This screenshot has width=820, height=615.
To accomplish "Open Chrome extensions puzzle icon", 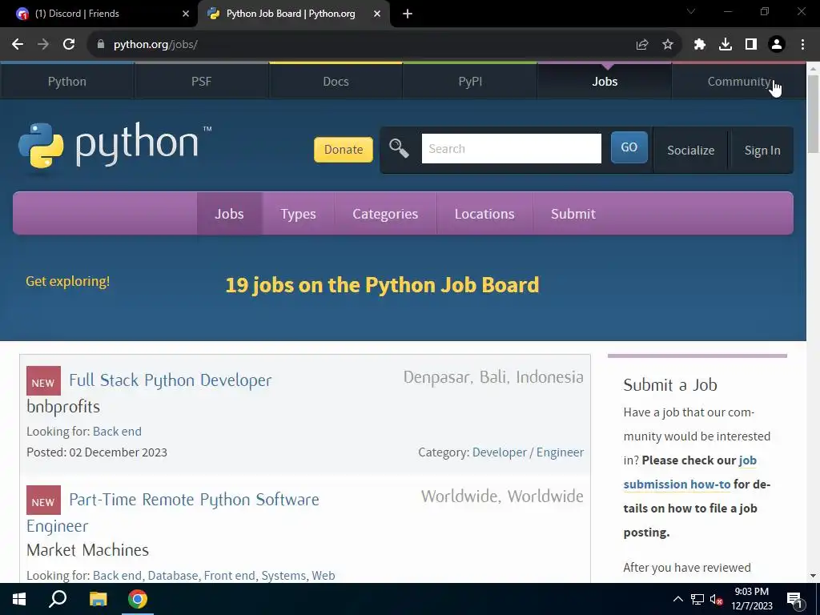I will click(x=700, y=45).
